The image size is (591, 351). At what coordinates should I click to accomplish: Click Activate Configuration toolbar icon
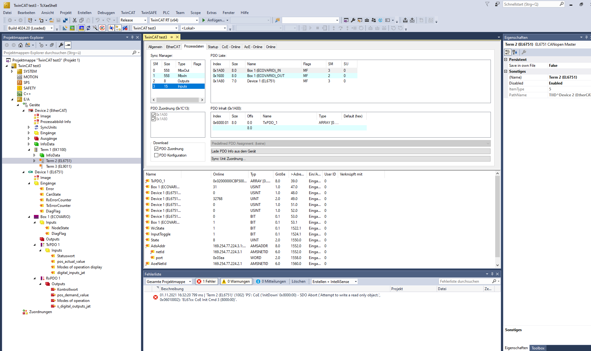coord(65,28)
